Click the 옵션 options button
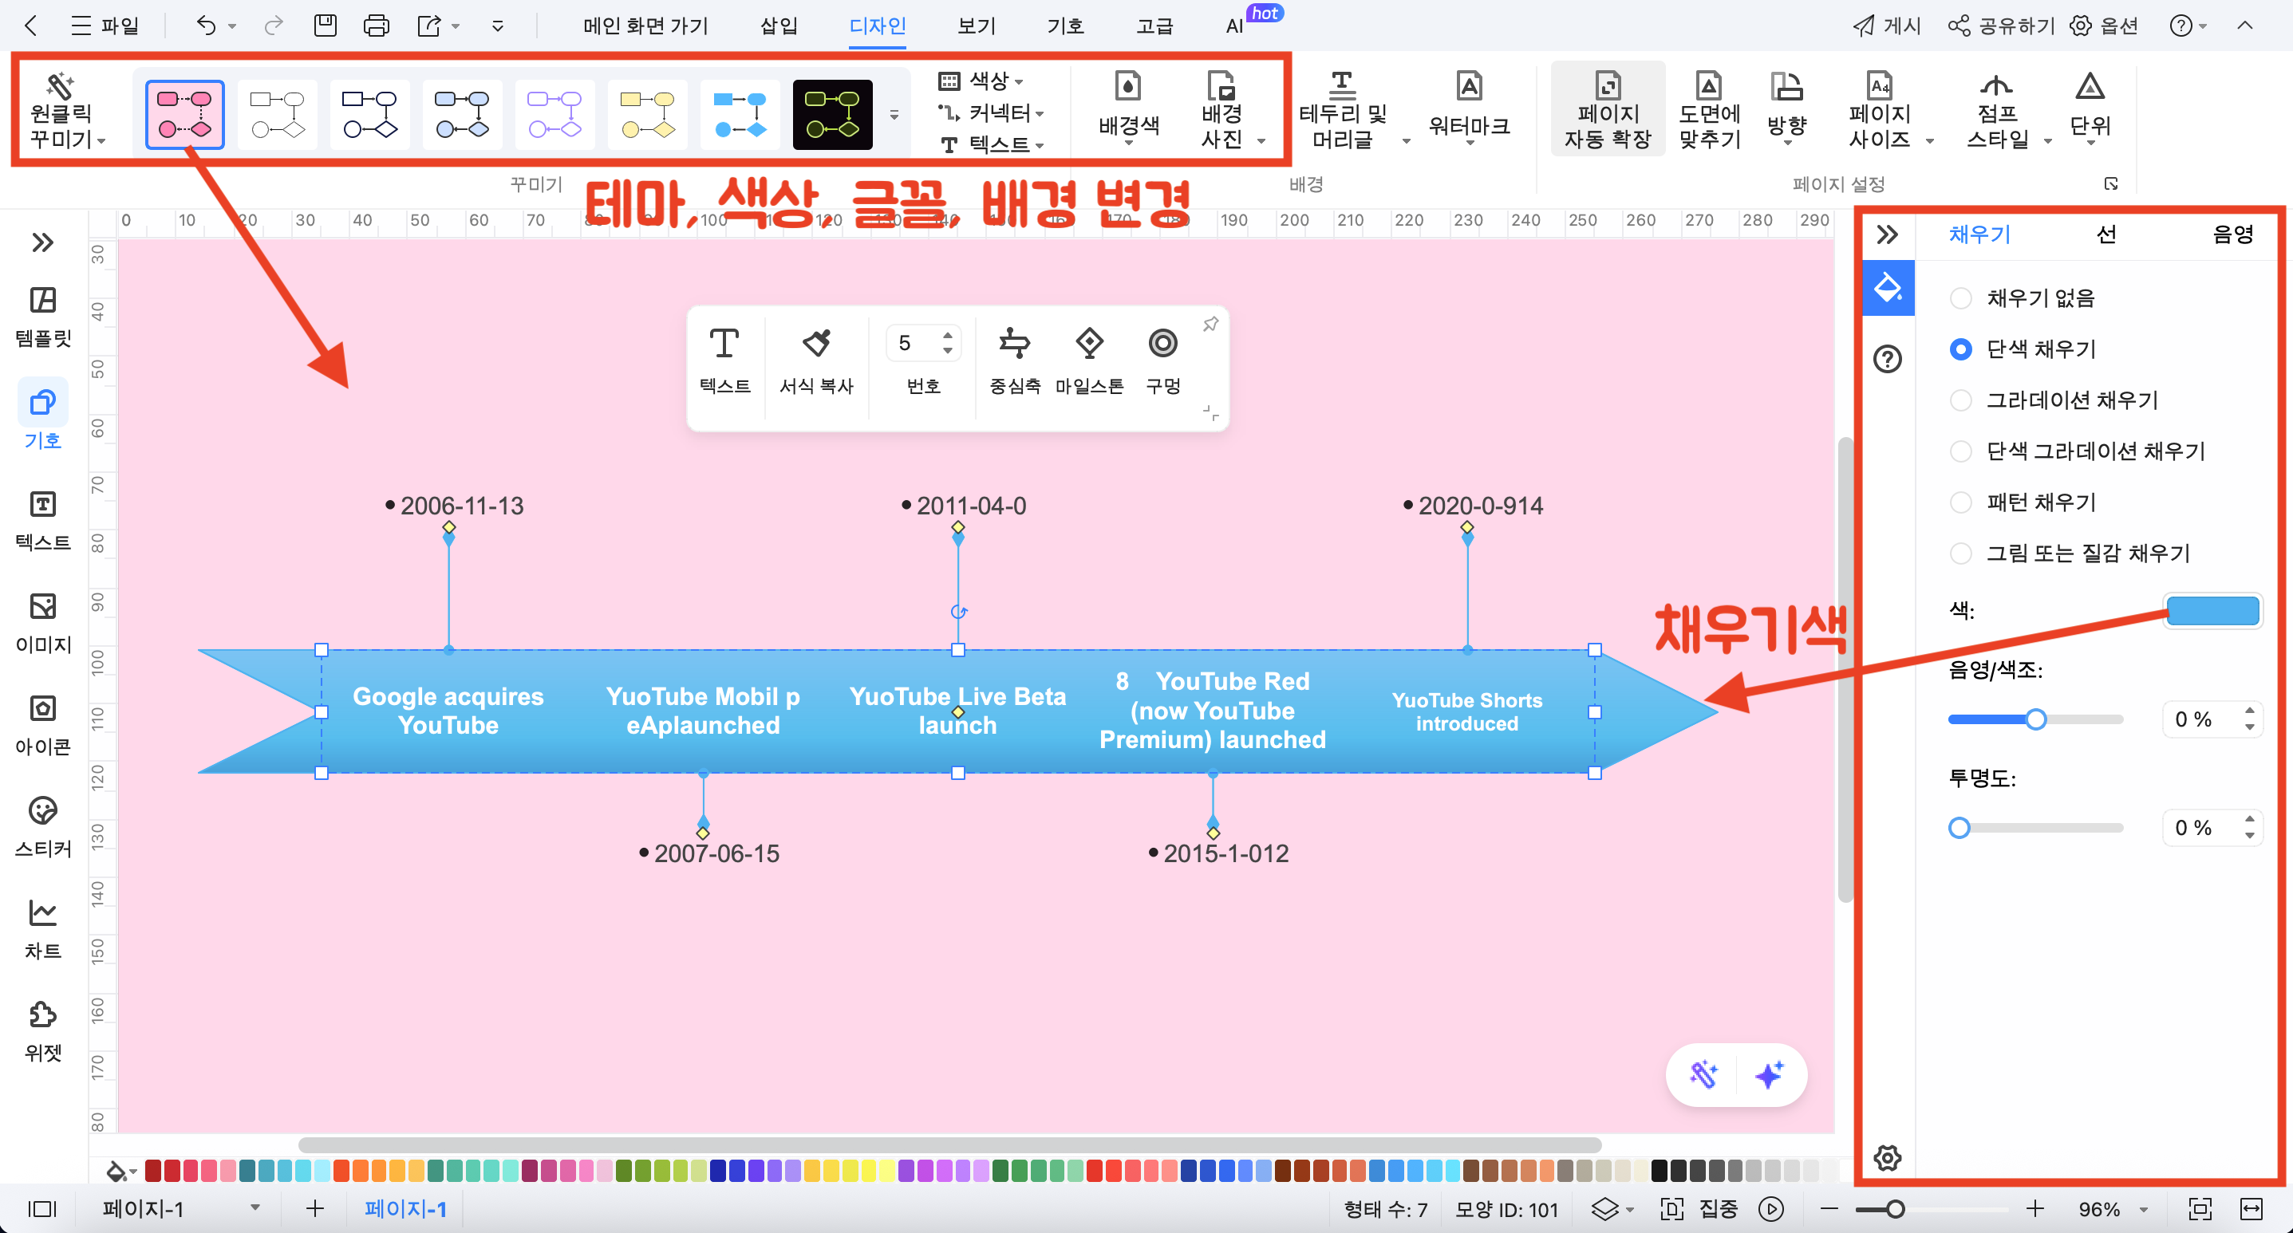The height and width of the screenshot is (1233, 2293). [x=2102, y=26]
